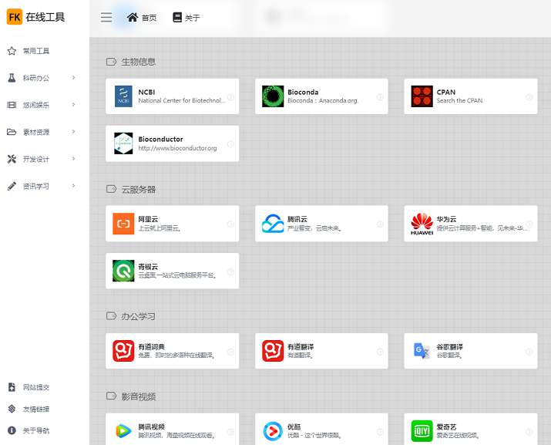Select 素材资源 sidebar item
The image size is (551, 445).
(36, 132)
